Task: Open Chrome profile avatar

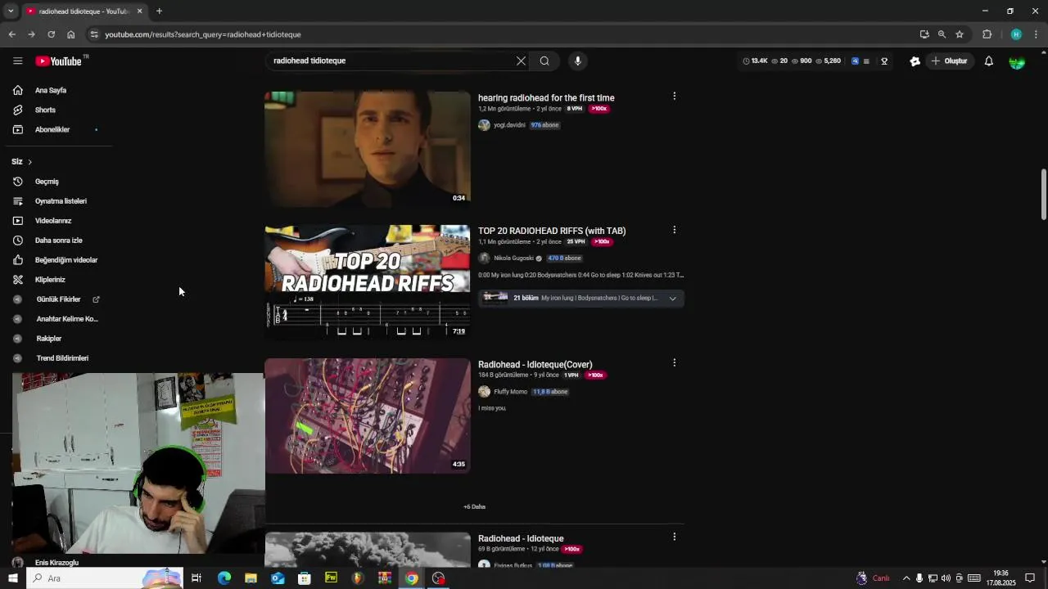Action: pos(1016,34)
